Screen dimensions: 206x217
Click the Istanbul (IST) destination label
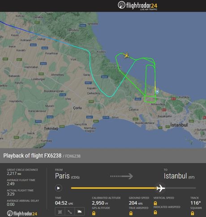click(179, 176)
